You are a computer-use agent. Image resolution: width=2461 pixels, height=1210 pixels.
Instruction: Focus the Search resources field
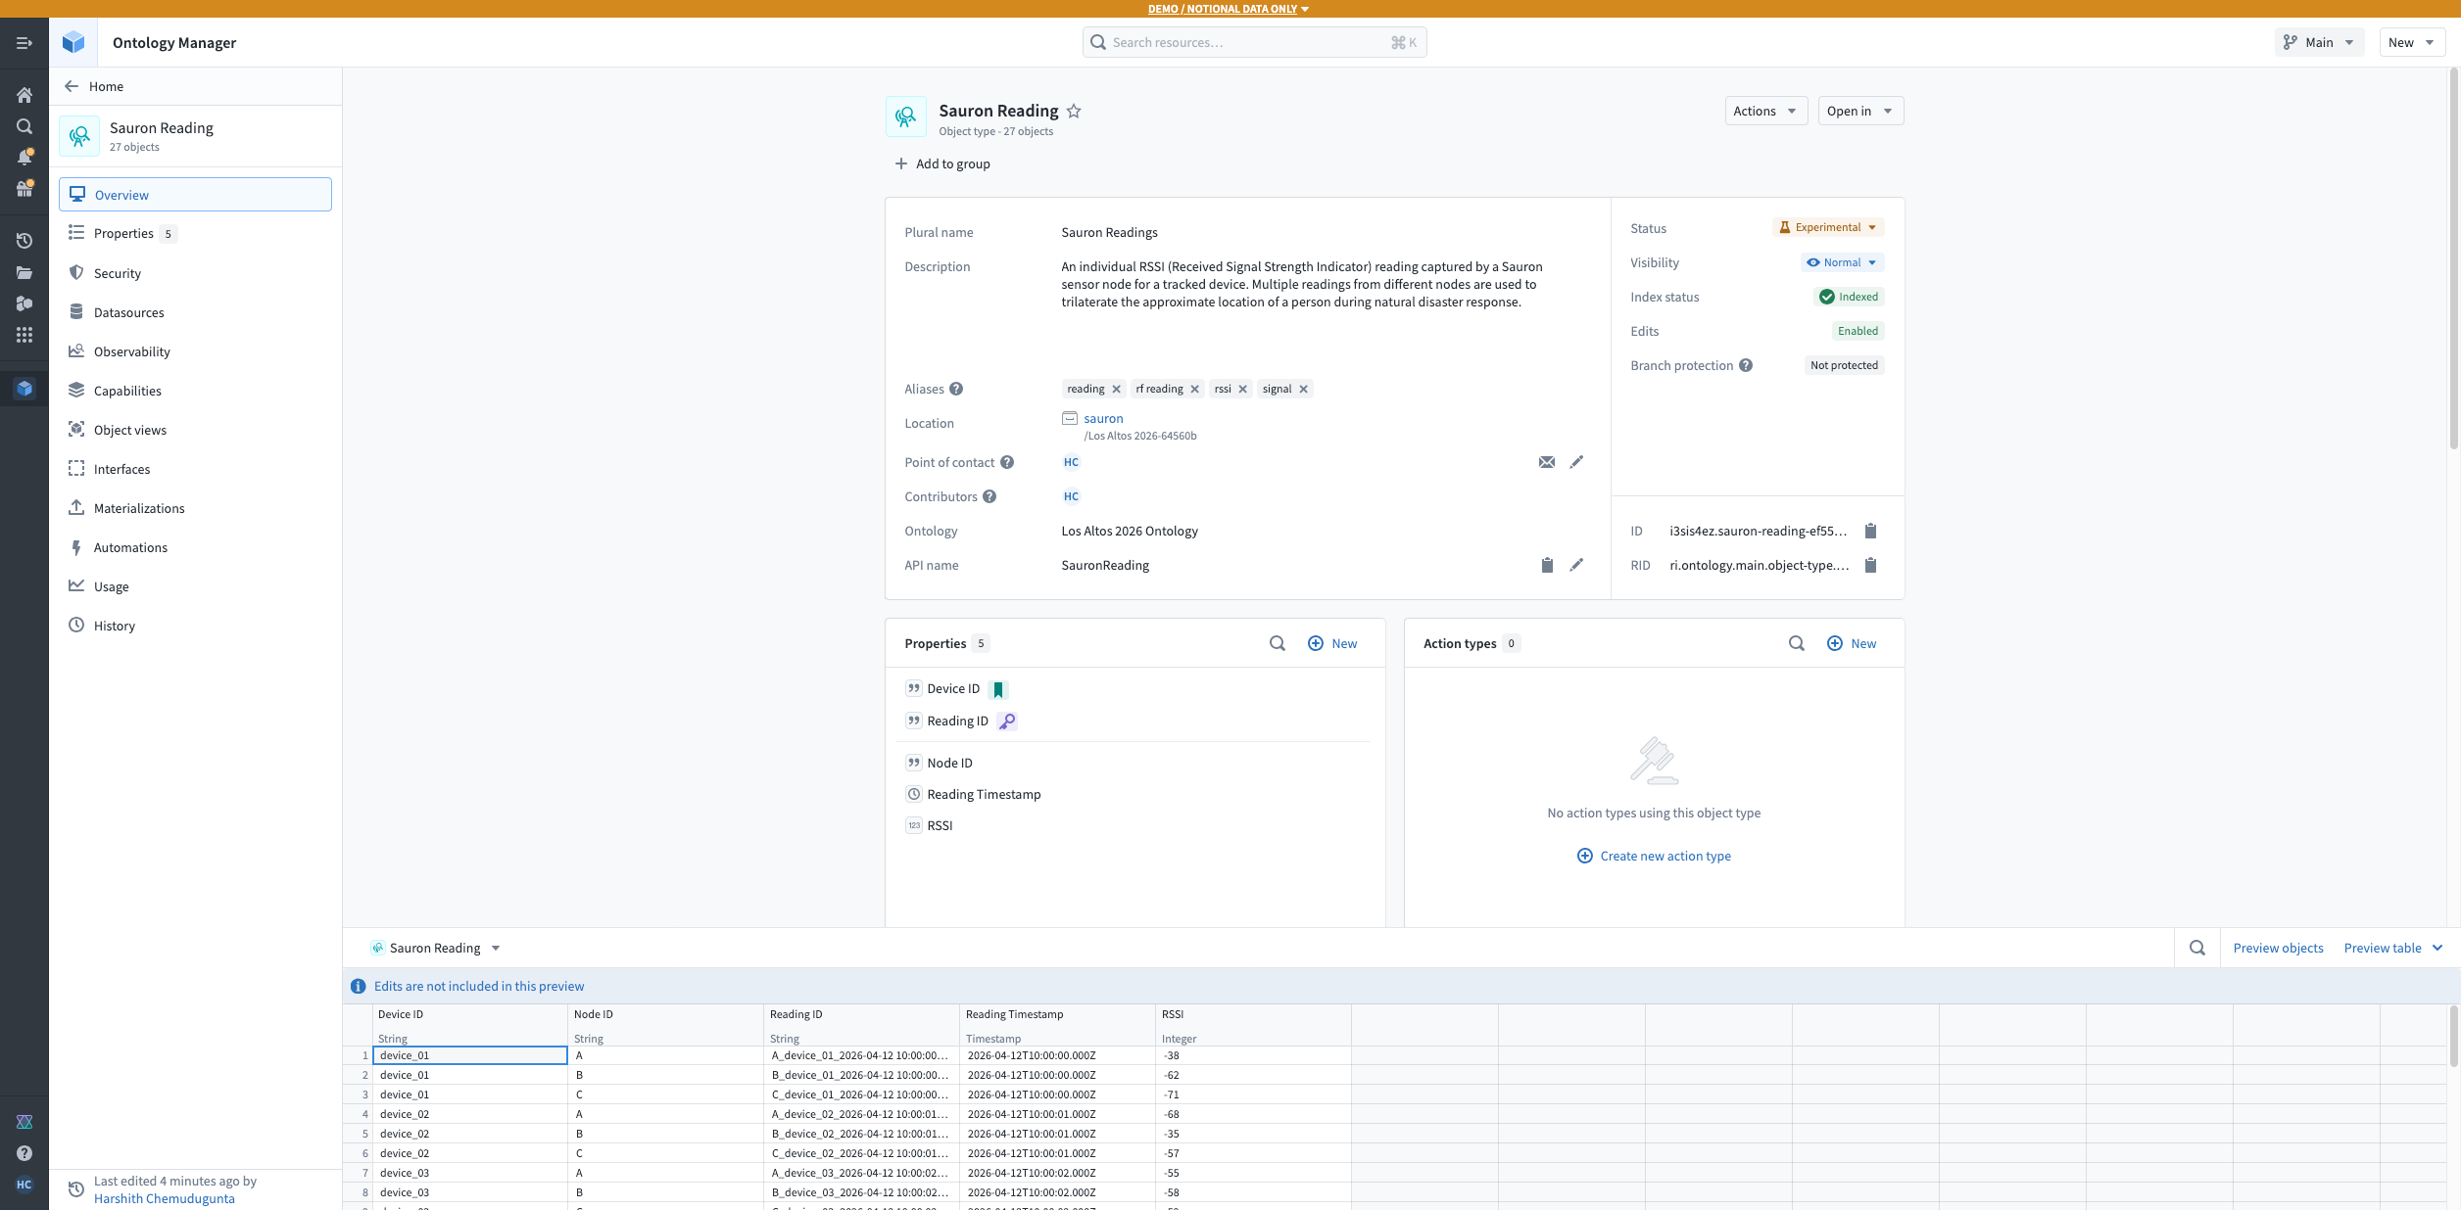point(1244,42)
